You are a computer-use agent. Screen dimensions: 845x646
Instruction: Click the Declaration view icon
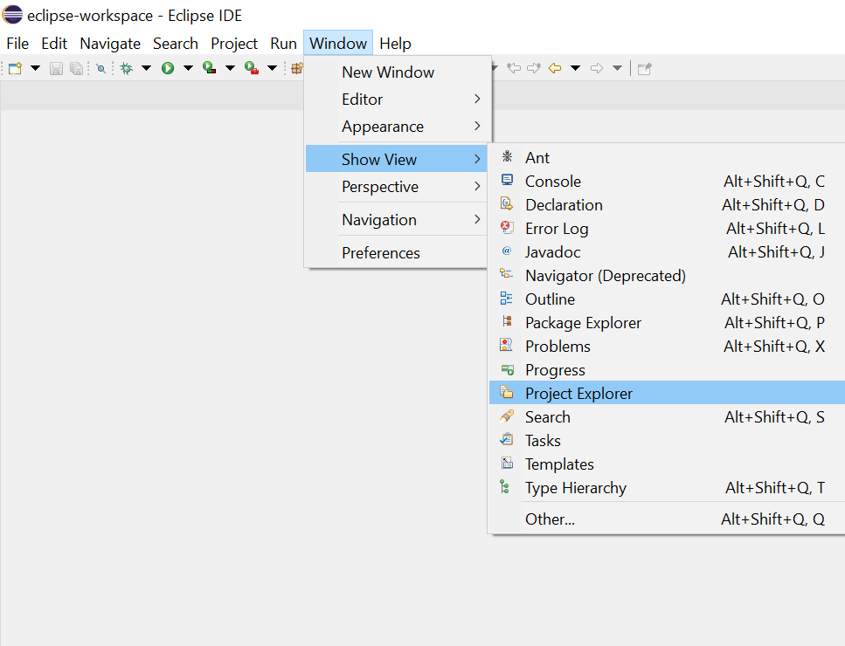[507, 203]
